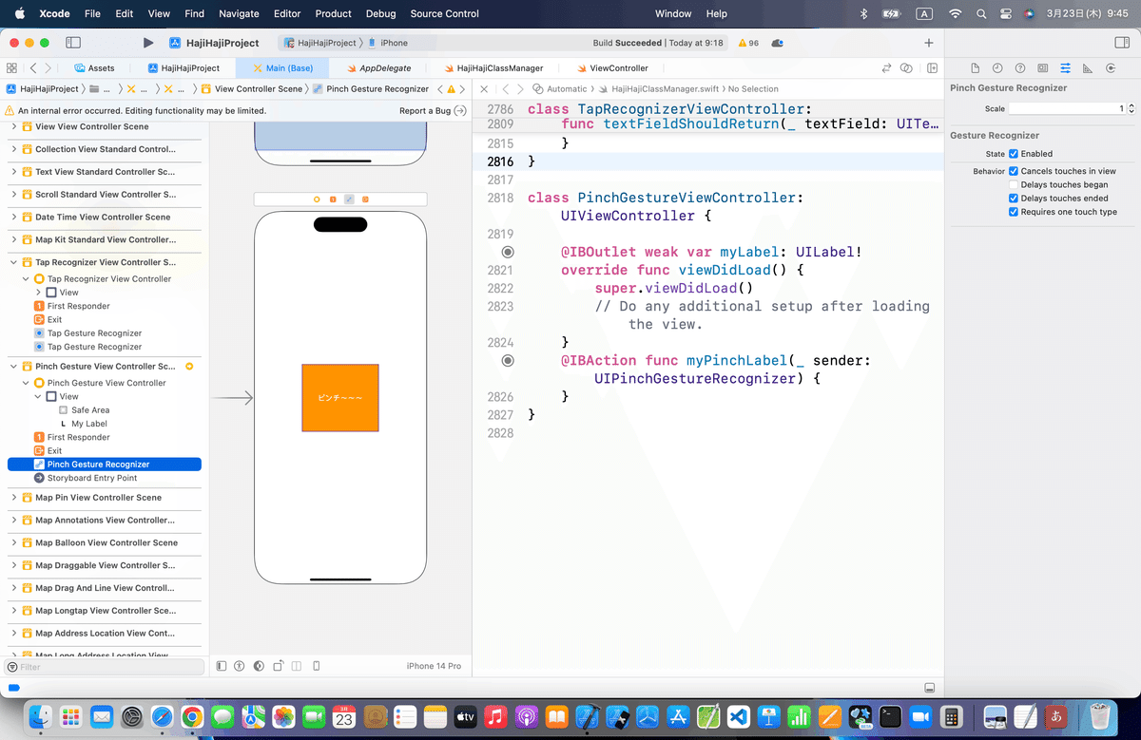Click the iPhone 14 Pro device button

(x=434, y=666)
